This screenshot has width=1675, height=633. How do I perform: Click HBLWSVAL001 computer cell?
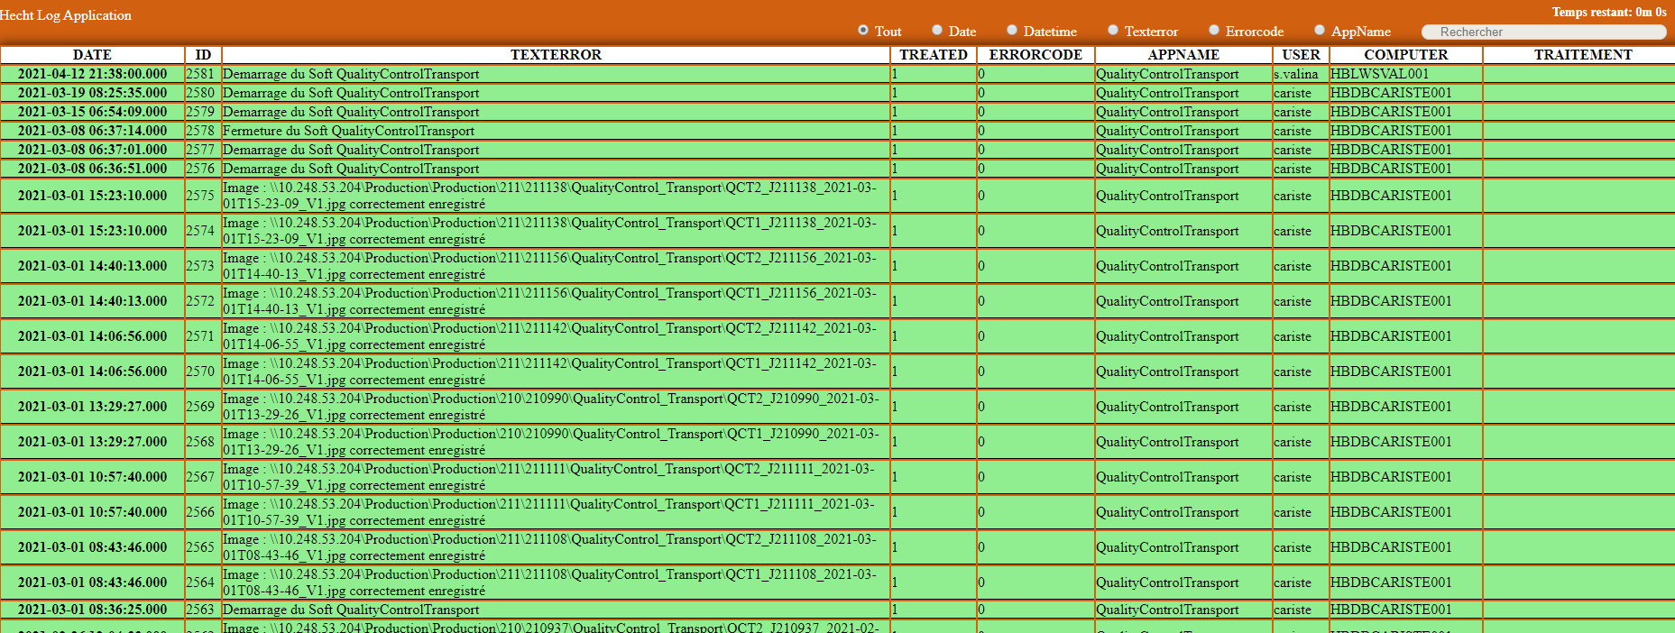tap(1379, 74)
